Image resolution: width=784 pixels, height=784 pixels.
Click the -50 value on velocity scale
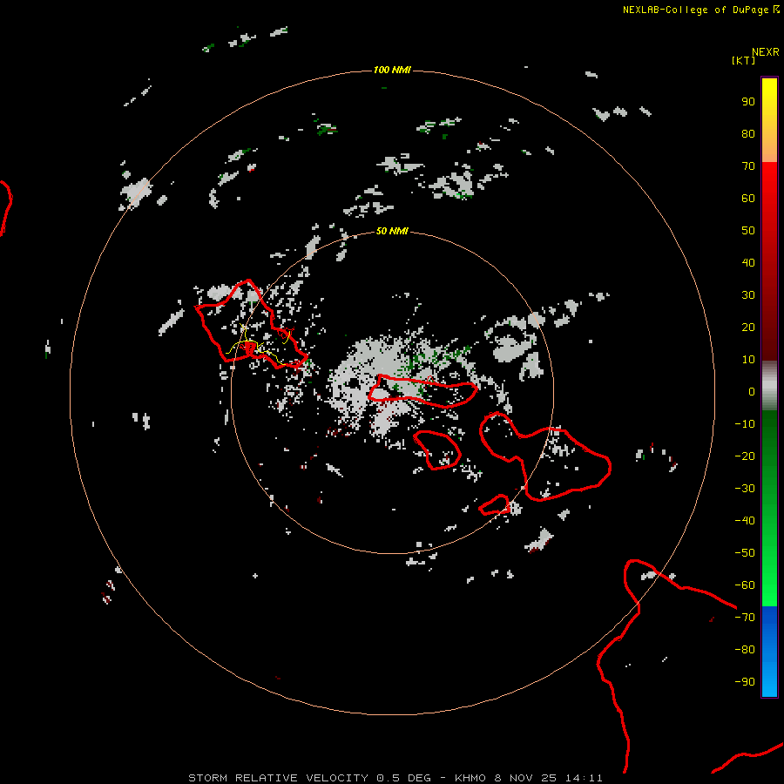point(745,553)
